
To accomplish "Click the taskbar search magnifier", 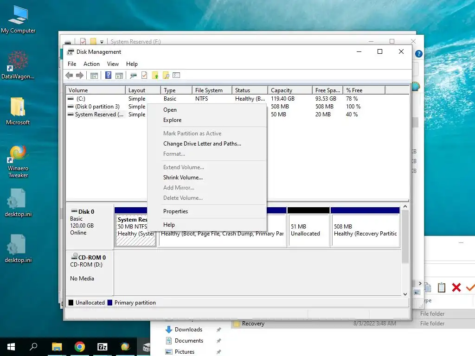I will [x=33, y=347].
